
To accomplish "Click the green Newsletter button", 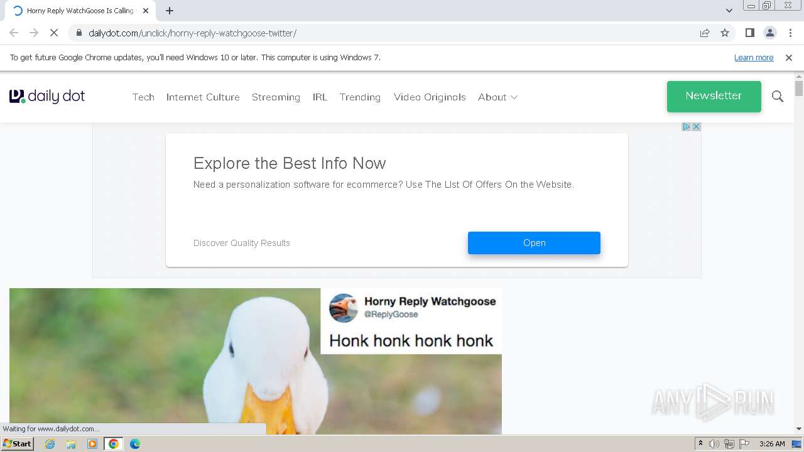I will coord(714,96).
